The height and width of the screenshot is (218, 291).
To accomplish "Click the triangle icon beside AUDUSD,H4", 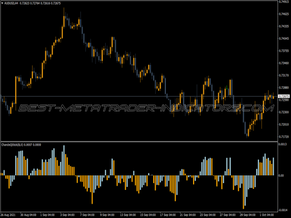I will [x=2, y=3].
